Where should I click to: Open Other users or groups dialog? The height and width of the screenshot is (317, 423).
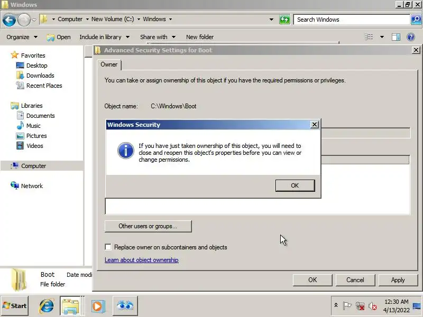point(148,226)
